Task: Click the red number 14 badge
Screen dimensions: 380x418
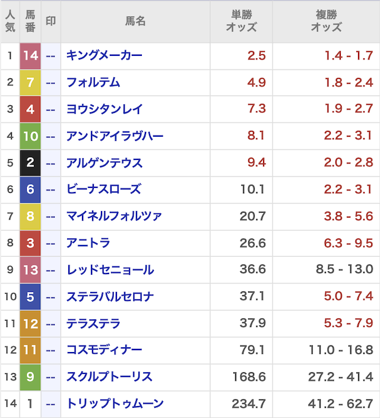Action: click(x=30, y=56)
